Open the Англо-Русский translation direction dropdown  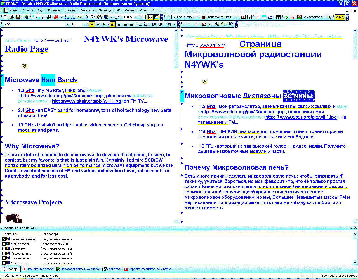[198, 17]
